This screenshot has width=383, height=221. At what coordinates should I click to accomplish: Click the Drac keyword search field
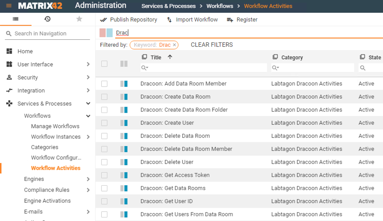tap(249, 33)
